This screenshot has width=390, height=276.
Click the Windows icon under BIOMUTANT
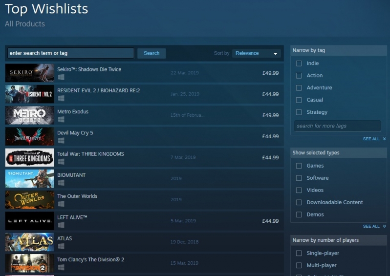pos(61,183)
